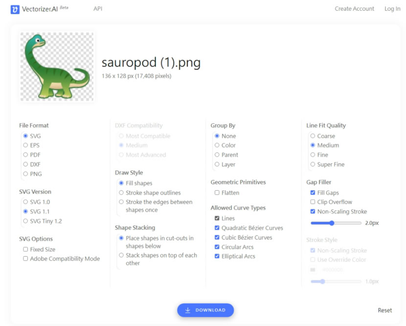Select DXF file format

[x=25, y=164]
